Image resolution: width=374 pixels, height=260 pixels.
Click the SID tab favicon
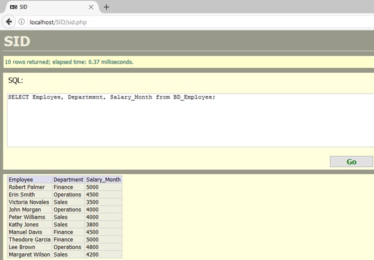pyautogui.click(x=14, y=7)
